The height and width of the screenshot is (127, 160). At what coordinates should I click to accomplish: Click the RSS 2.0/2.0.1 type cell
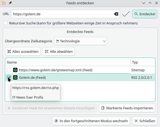point(142,77)
